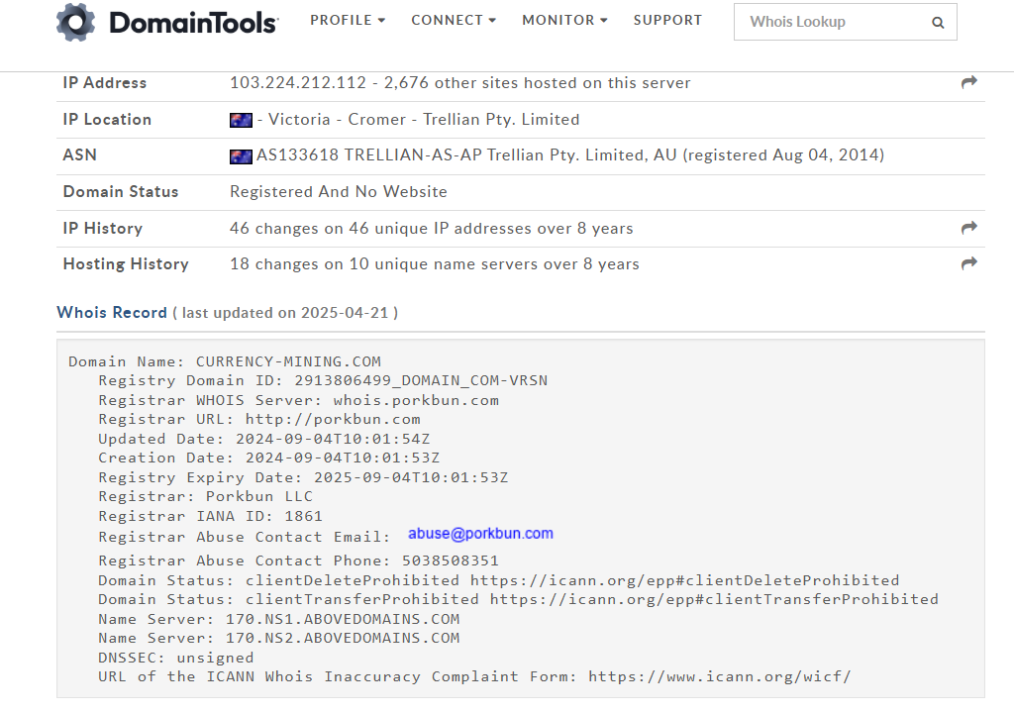This screenshot has height=714, width=1014.
Task: Click the share arrow in IP Address row
Action: (969, 83)
